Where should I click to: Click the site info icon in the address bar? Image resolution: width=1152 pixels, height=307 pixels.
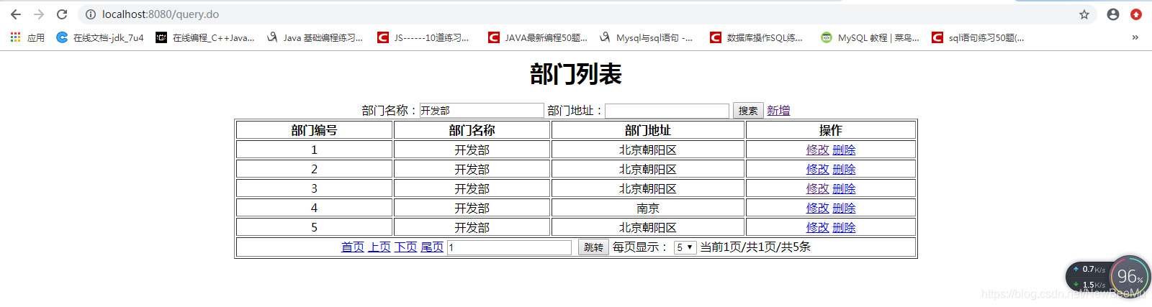click(x=91, y=14)
